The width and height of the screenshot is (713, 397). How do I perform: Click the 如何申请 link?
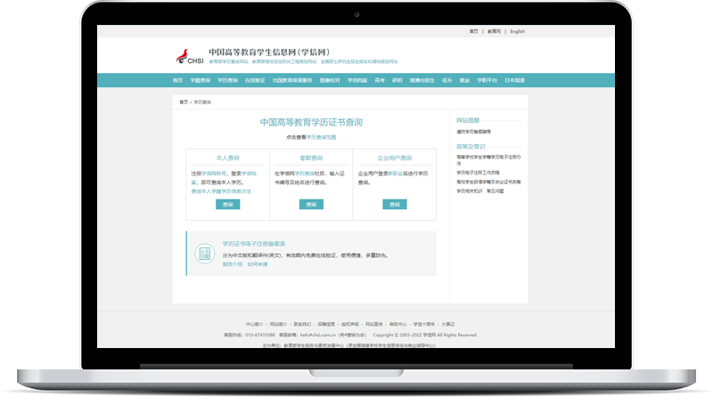click(x=258, y=264)
